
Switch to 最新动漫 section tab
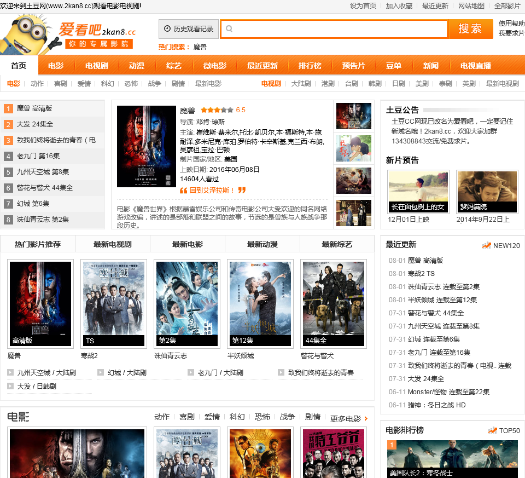pyautogui.click(x=262, y=244)
